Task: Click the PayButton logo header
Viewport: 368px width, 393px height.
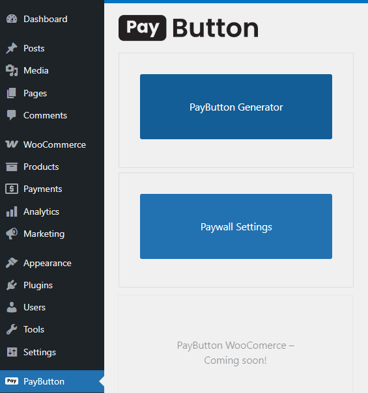Action: pos(189,28)
